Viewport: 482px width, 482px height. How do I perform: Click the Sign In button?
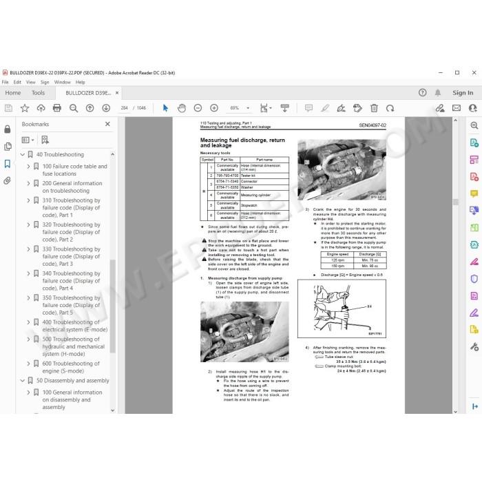pyautogui.click(x=463, y=92)
